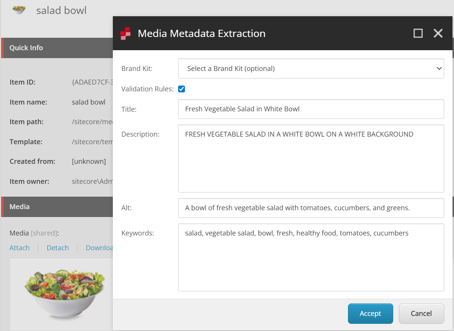454x331 pixels.
Task: Focus the Keywords text area
Action: click(311, 257)
